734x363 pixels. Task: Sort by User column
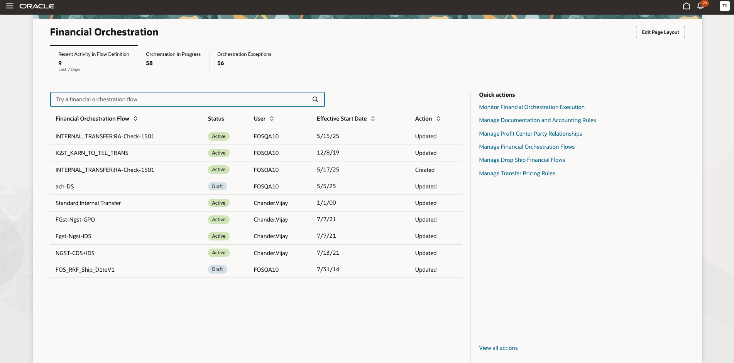tap(272, 119)
